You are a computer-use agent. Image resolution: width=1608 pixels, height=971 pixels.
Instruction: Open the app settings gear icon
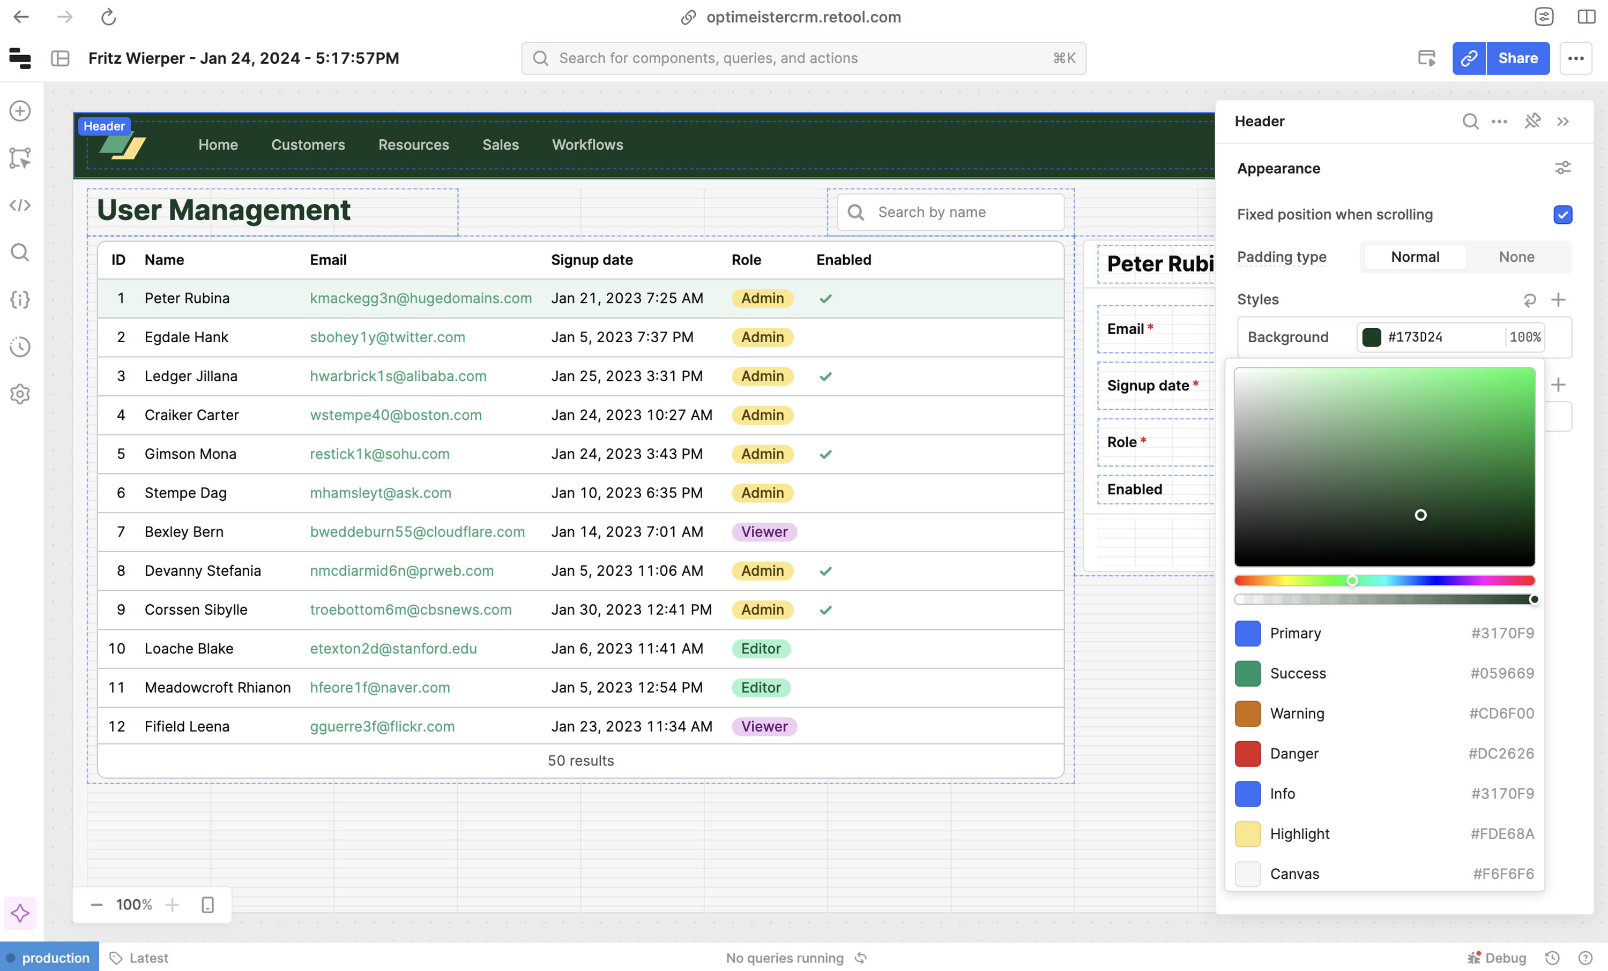point(20,394)
